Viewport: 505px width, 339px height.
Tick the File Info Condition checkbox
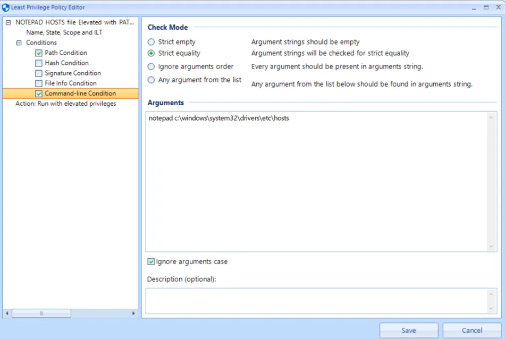[x=39, y=83]
